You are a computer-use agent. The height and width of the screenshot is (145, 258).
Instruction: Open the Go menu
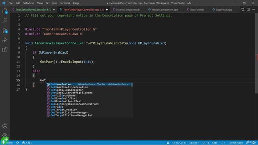[48, 3]
